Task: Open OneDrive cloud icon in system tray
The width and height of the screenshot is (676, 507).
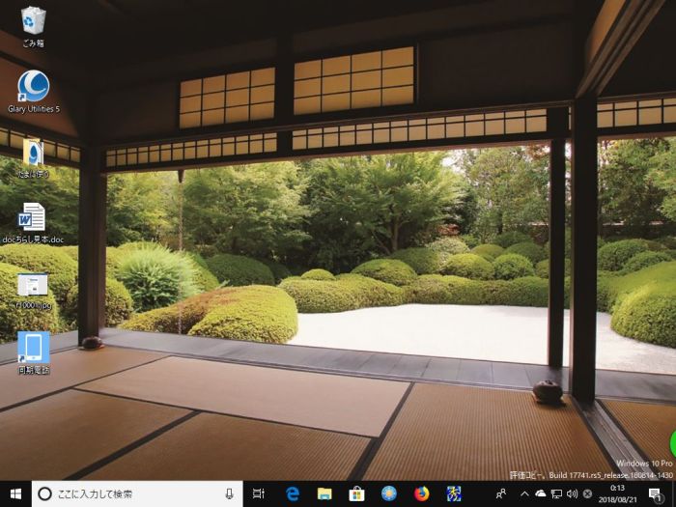Action: (540, 493)
